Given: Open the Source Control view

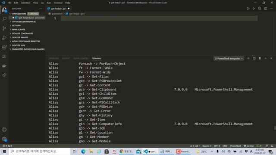Looking at the screenshot, I should point(4,28).
